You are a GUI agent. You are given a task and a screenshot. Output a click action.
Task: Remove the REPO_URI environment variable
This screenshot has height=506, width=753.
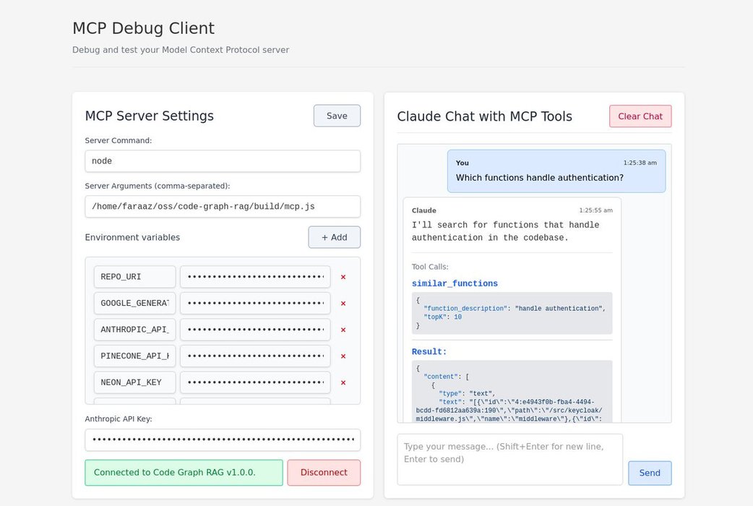343,277
